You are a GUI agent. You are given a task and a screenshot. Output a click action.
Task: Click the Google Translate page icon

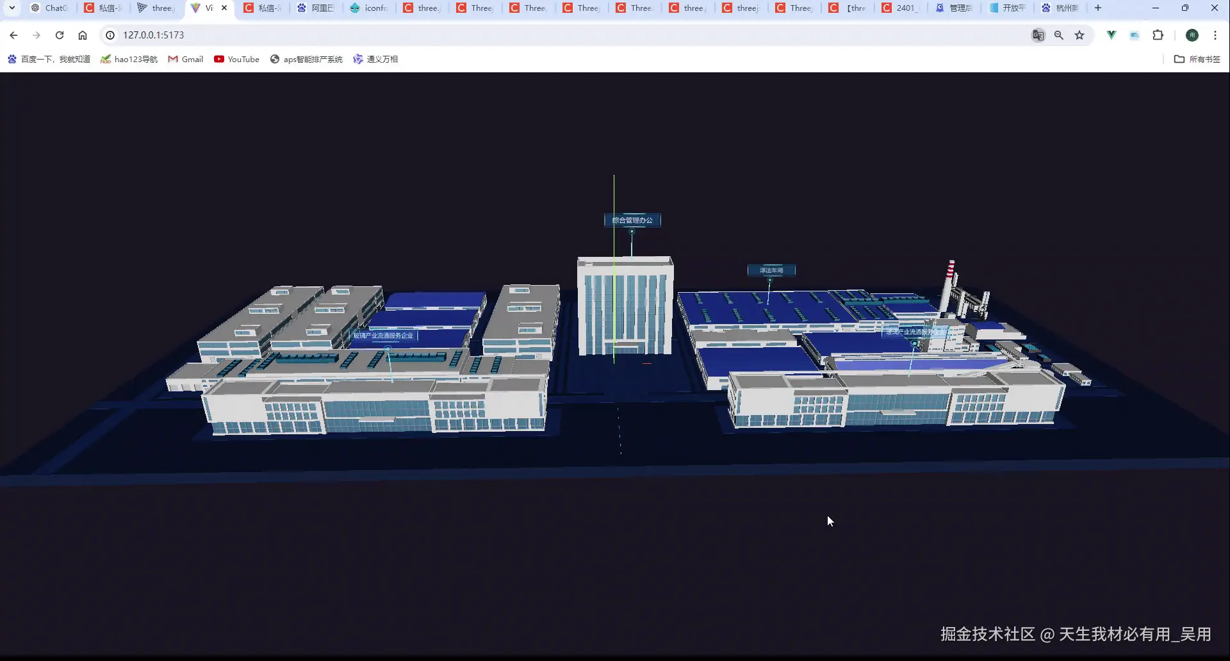pyautogui.click(x=1038, y=35)
